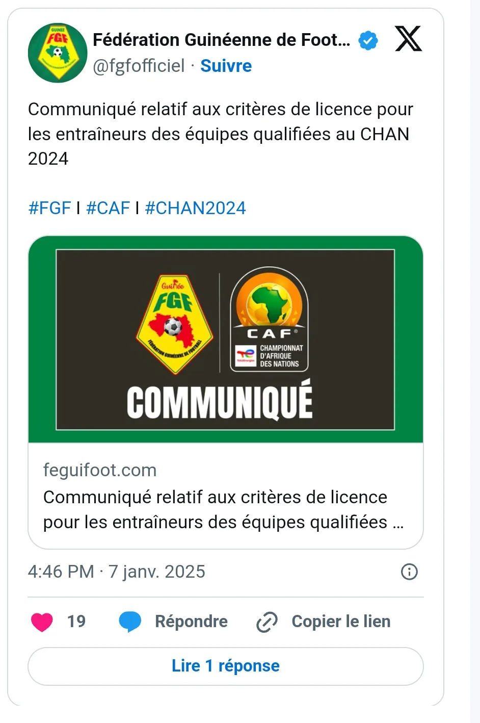Open the @fgfofficiel handle
The width and height of the screenshot is (480, 723).
(139, 66)
